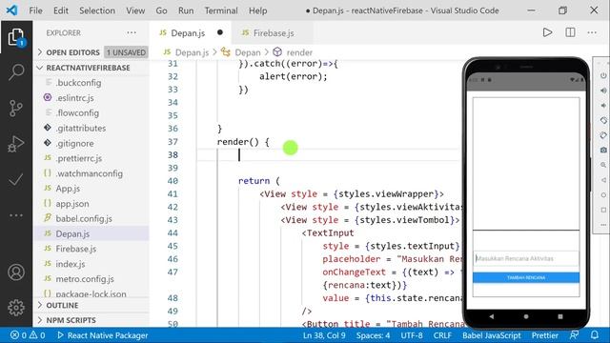Screen dimensions: 610x343
Task: Click emulator volume down button
Action: (603, 106)
